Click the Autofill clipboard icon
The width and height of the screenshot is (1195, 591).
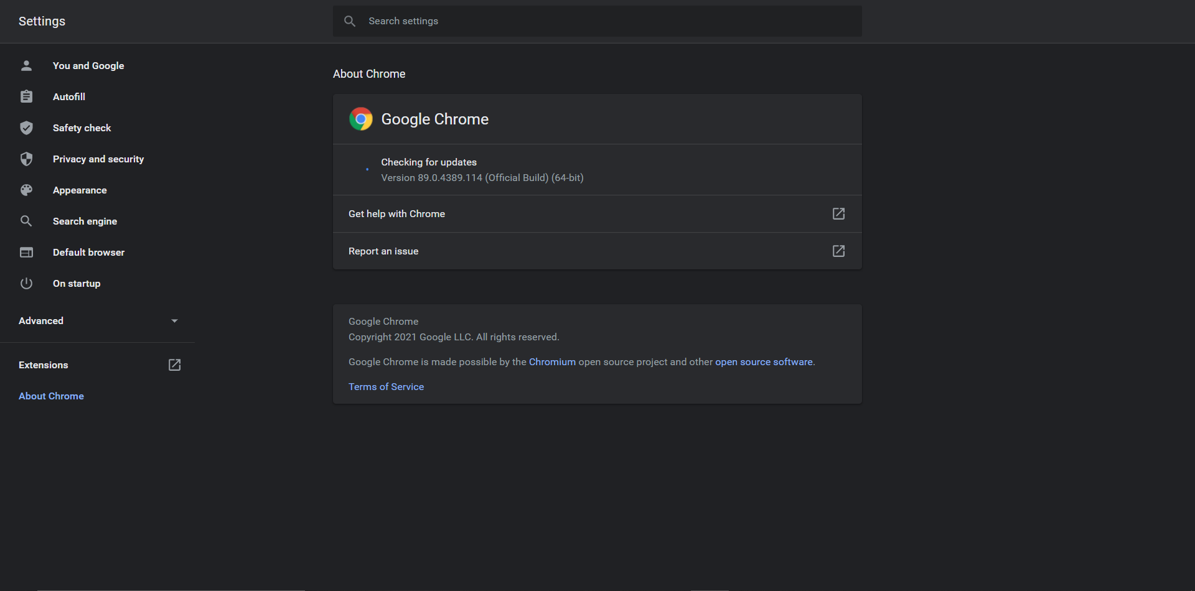(x=26, y=96)
